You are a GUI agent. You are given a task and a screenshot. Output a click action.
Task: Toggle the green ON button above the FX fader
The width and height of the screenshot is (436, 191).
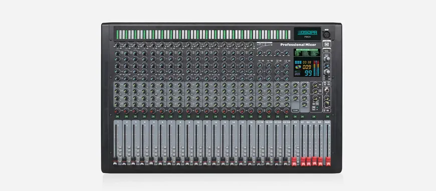click(295, 117)
